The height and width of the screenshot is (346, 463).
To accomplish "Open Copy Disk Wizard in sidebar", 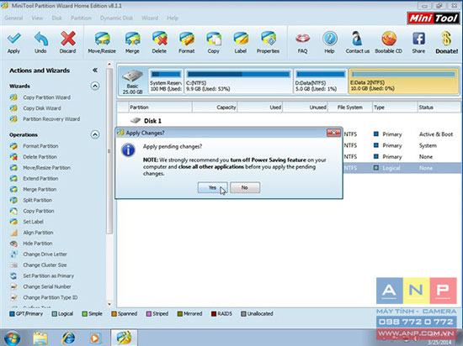I will coord(42,108).
